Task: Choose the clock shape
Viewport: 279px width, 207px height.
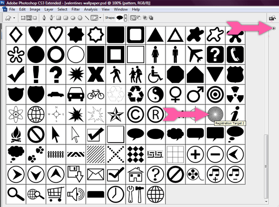Action: (115, 194)
